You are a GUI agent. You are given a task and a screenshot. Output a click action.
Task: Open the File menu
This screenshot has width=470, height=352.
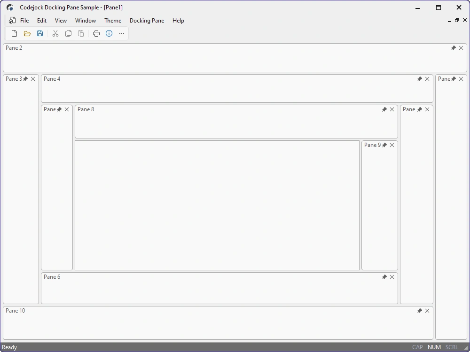pos(24,21)
